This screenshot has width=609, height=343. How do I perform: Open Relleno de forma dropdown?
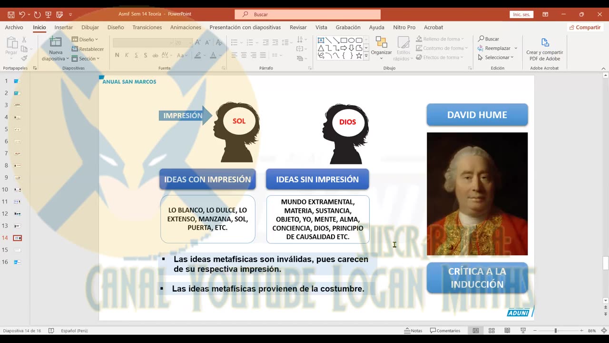[439, 39]
